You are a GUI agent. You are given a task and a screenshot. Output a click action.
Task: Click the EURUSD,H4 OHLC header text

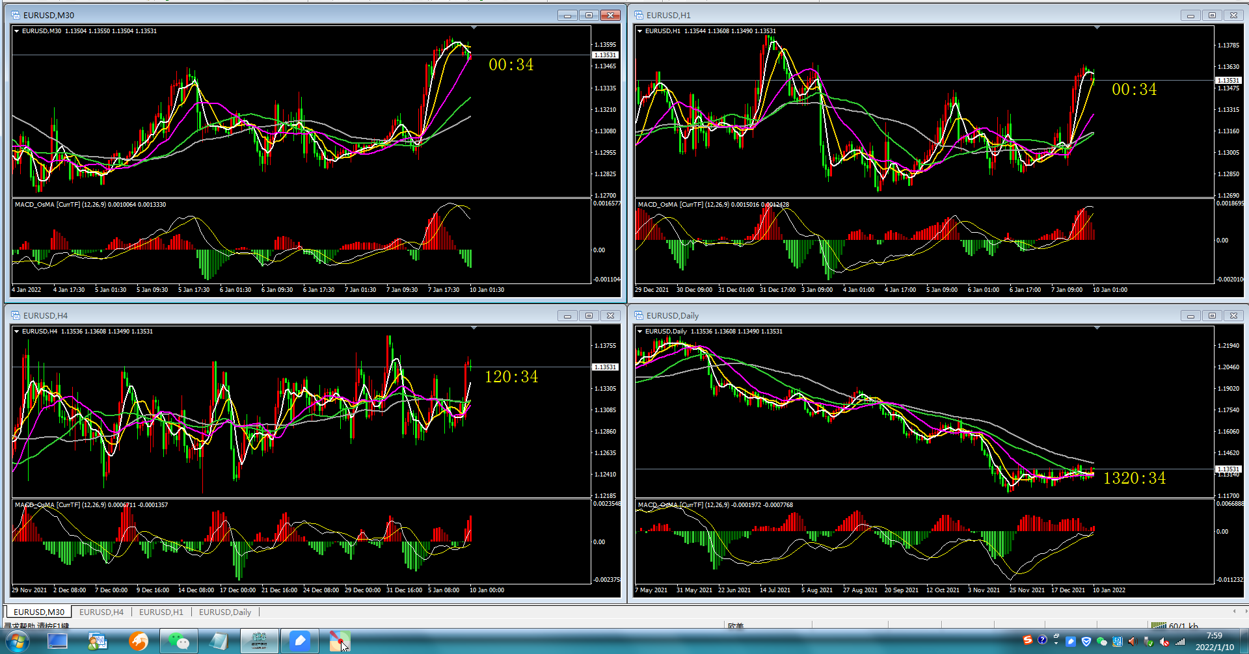(x=87, y=332)
